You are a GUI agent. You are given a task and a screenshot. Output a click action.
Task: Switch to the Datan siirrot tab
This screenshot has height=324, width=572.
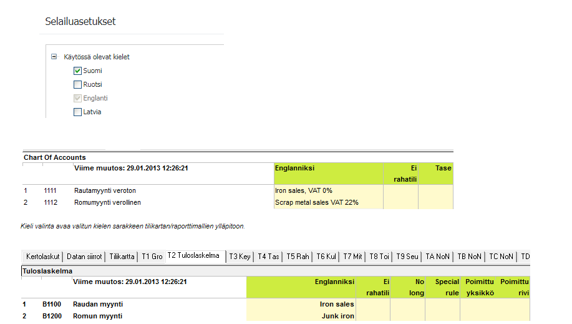click(84, 257)
